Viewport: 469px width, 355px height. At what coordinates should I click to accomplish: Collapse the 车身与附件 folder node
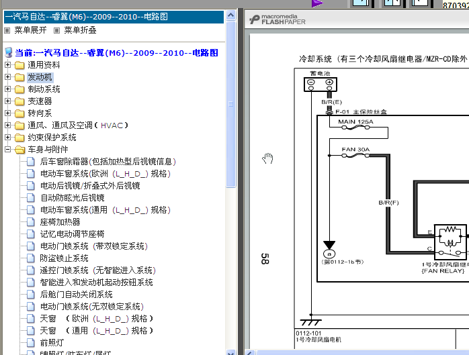point(8,149)
